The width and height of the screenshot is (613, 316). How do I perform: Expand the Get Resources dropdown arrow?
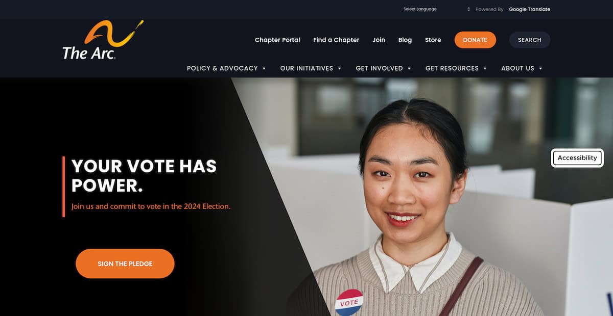tap(485, 68)
